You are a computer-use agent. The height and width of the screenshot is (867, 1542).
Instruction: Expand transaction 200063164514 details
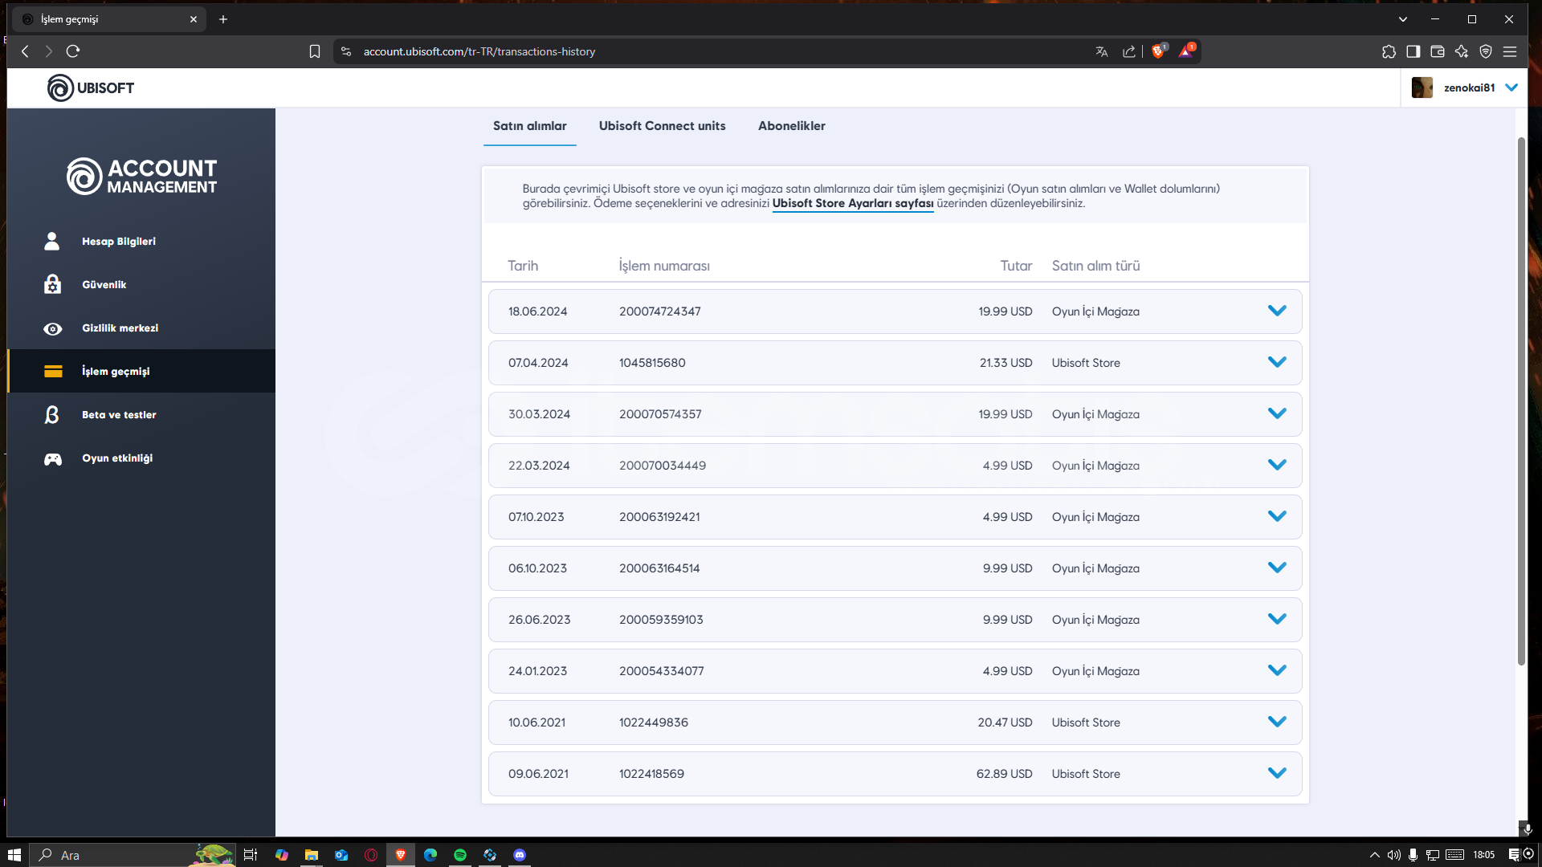pos(1277,568)
